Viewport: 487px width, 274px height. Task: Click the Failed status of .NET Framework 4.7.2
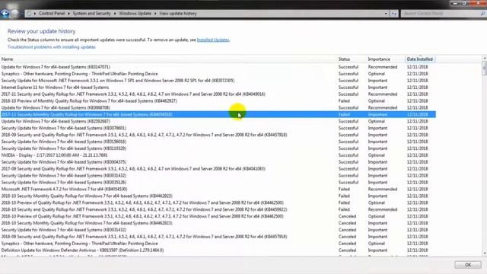point(344,190)
